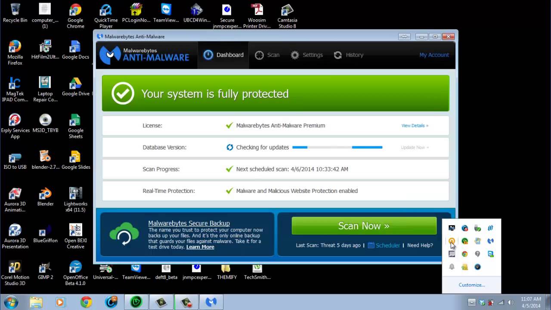Click the green Scan Now button
Viewport: 551px width, 310px height.
tap(364, 226)
